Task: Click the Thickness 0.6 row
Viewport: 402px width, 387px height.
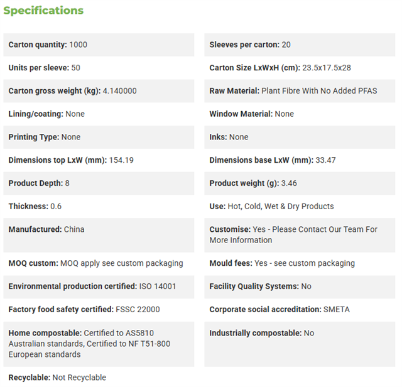Action: (x=99, y=206)
